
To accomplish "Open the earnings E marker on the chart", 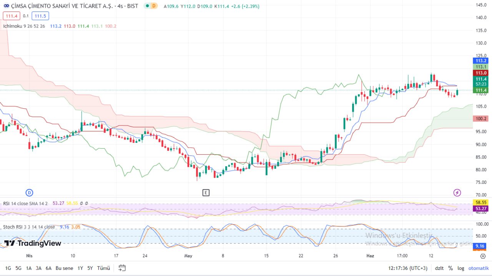I will click(x=206, y=193).
